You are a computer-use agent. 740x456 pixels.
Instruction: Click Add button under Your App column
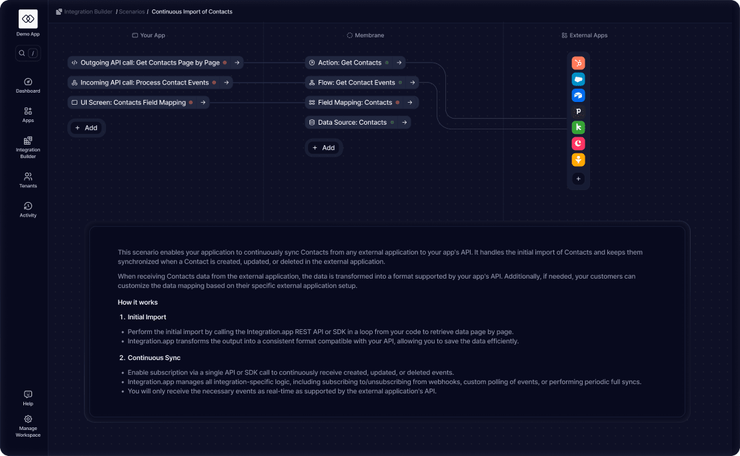point(87,128)
